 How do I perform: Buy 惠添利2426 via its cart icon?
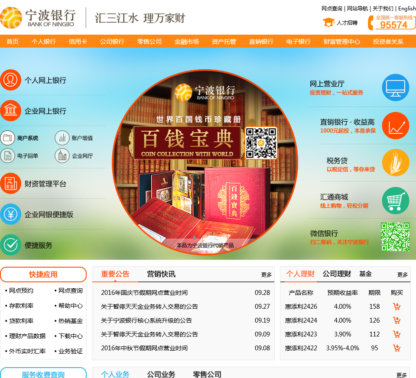(x=396, y=307)
